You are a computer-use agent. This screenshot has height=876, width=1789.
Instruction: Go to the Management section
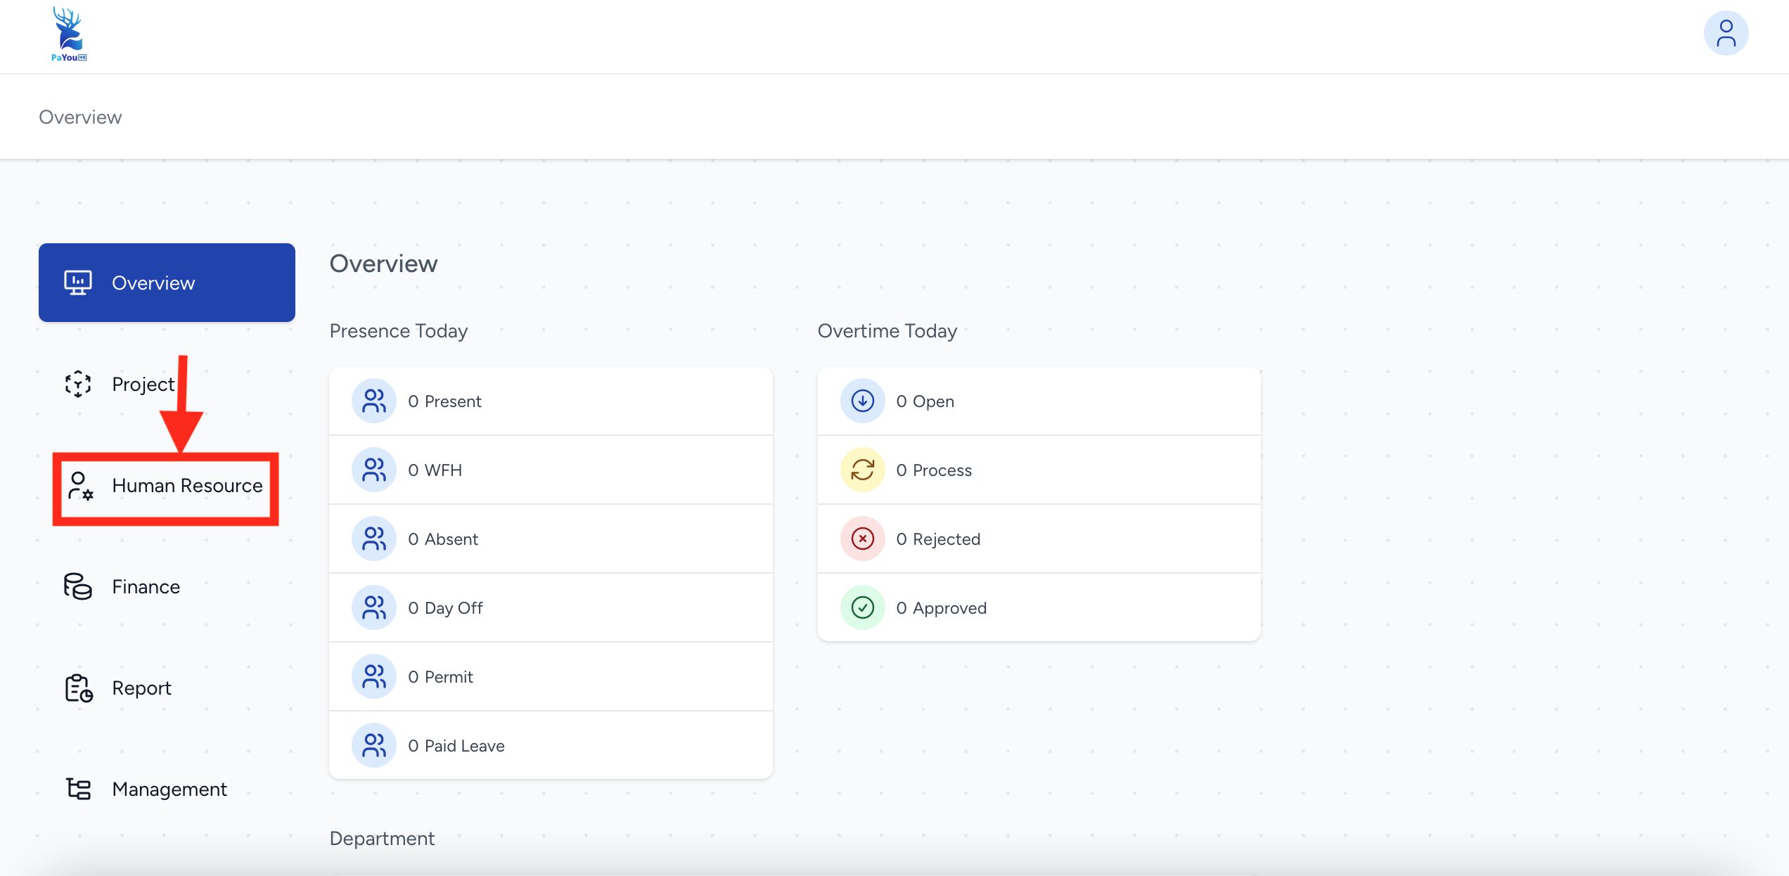pos(169,789)
